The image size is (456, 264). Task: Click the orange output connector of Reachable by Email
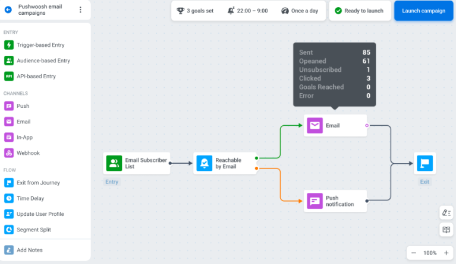(256, 168)
